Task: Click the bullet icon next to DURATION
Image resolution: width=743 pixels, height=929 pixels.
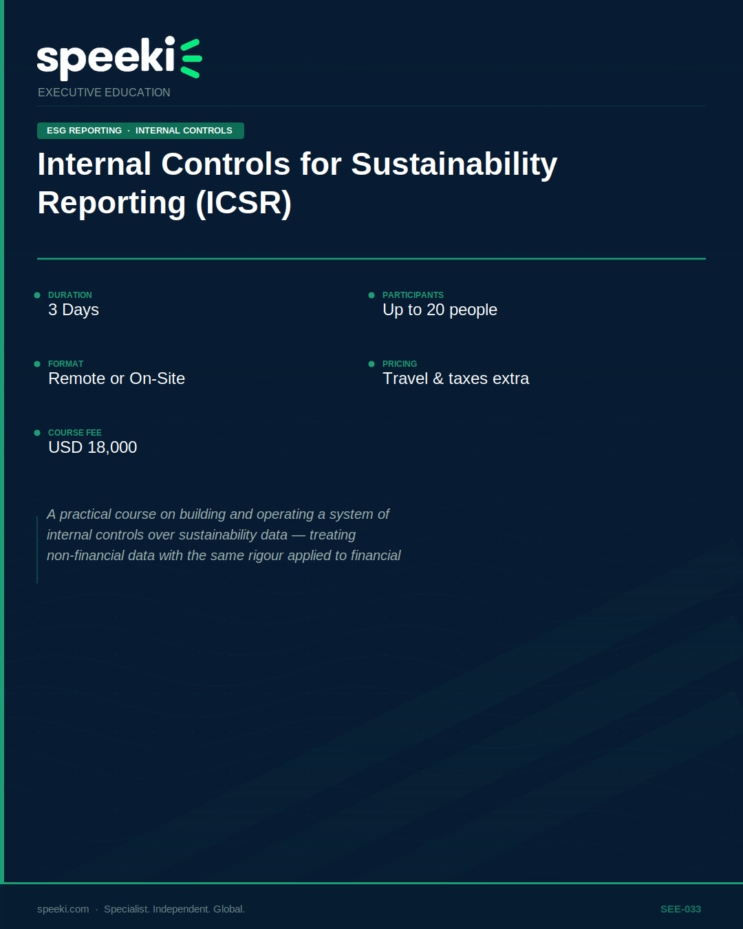Action: click(x=36, y=295)
